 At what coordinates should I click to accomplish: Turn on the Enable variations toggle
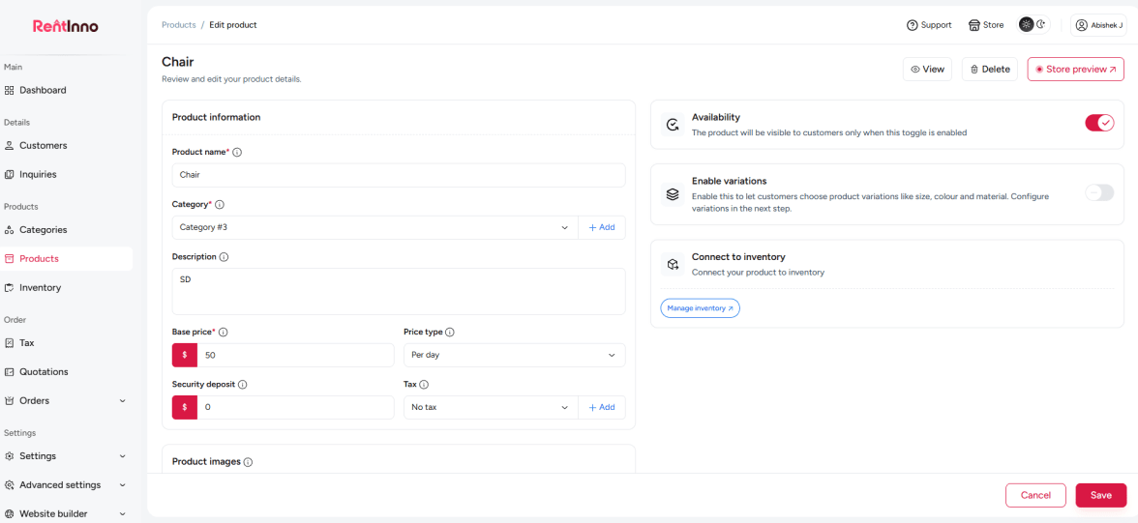[1099, 193]
